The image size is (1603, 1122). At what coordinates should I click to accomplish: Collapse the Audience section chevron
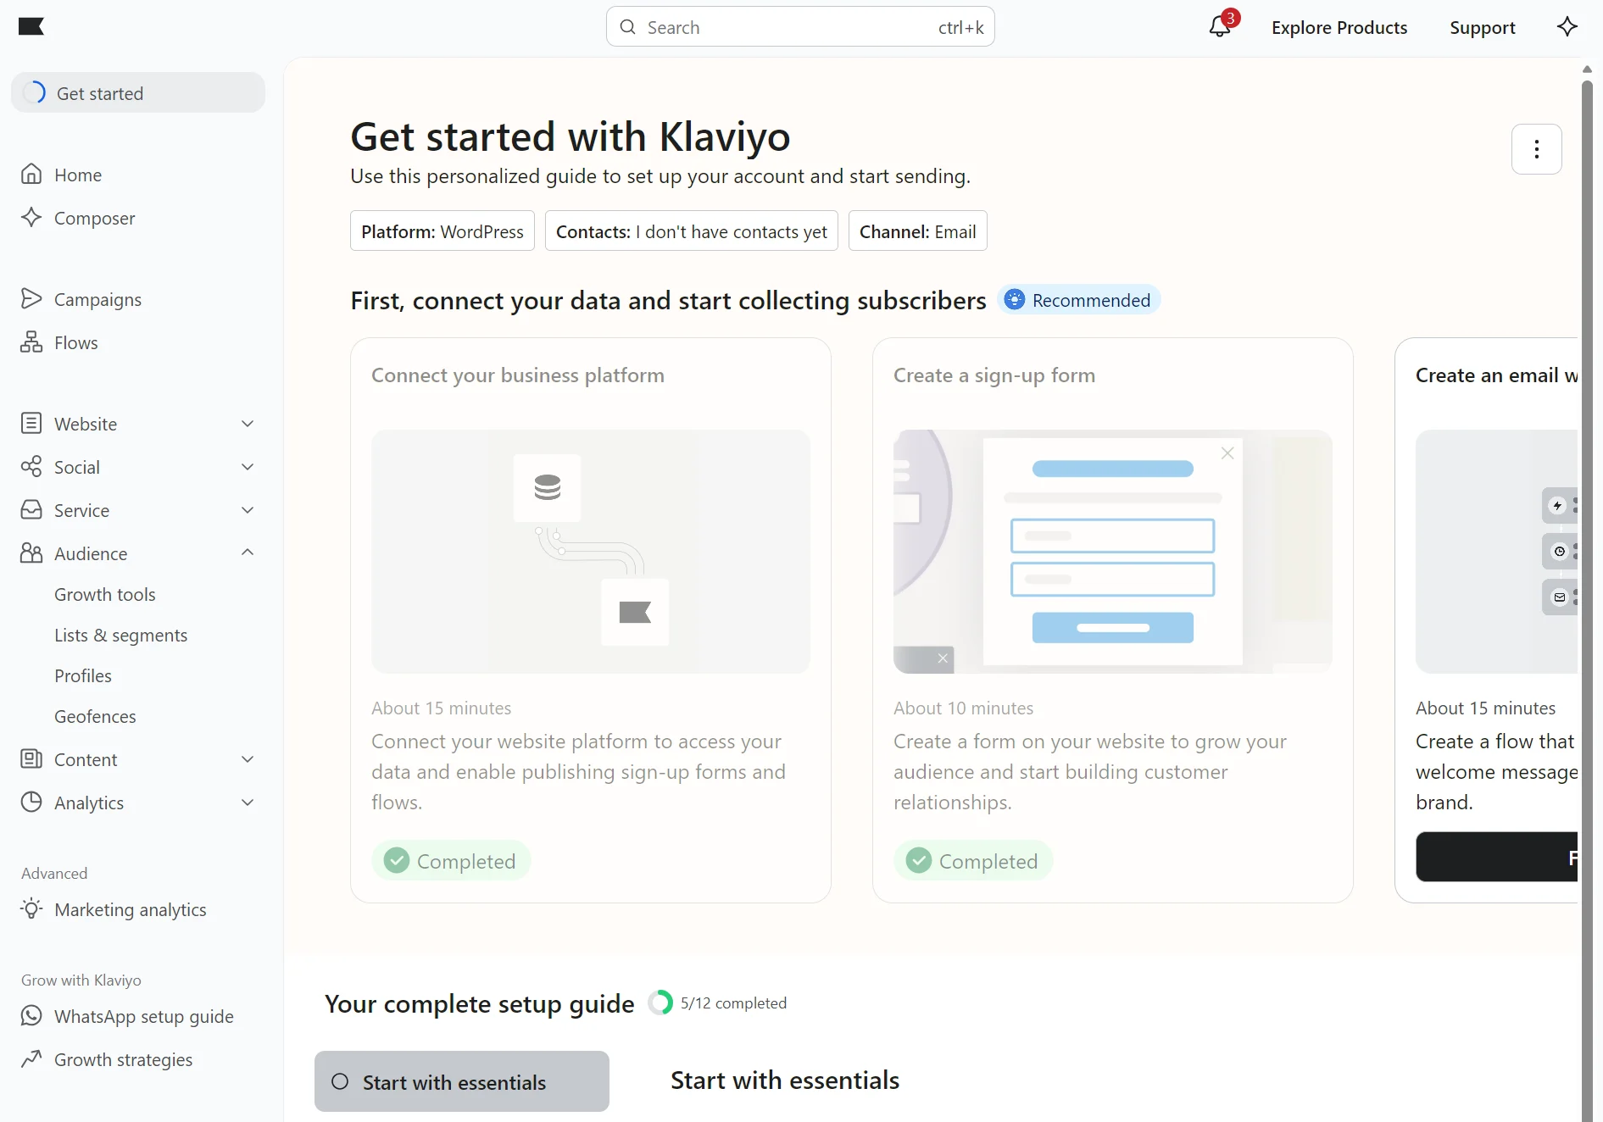point(248,553)
